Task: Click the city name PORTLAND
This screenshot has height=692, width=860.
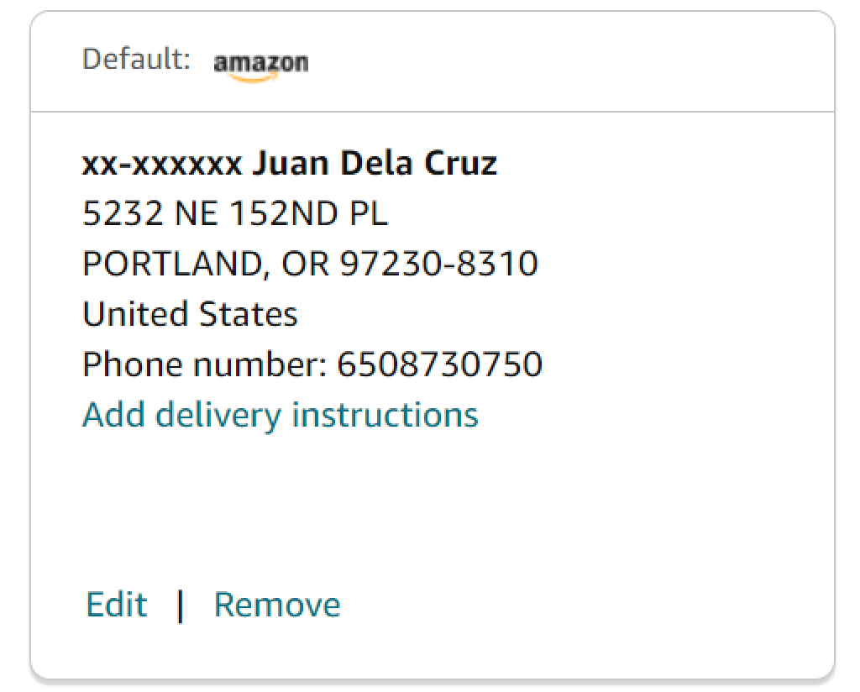Action: (x=176, y=265)
